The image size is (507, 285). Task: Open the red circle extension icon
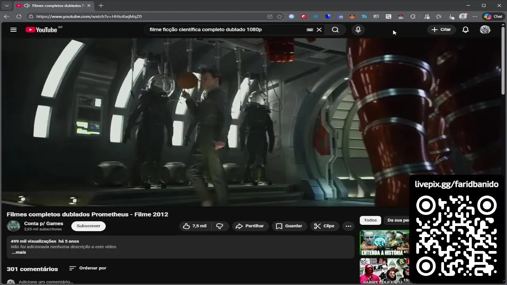tap(303, 16)
